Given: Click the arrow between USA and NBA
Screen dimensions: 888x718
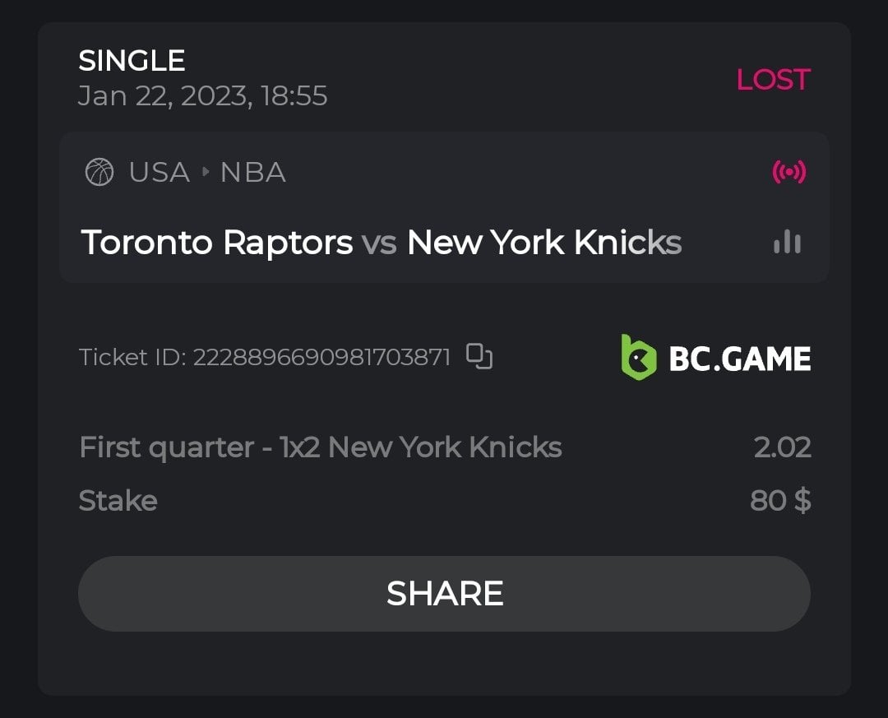Looking at the screenshot, I should (206, 173).
